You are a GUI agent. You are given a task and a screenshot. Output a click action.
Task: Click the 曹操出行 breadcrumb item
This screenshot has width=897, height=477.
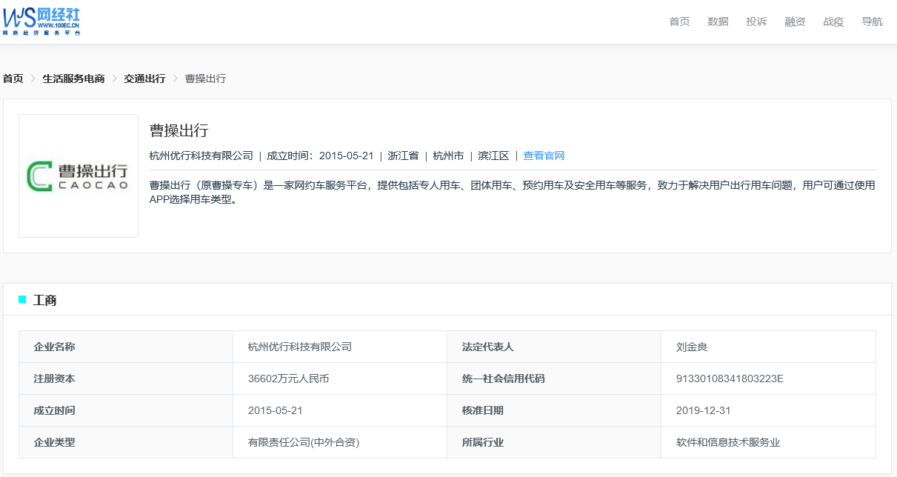(x=205, y=79)
